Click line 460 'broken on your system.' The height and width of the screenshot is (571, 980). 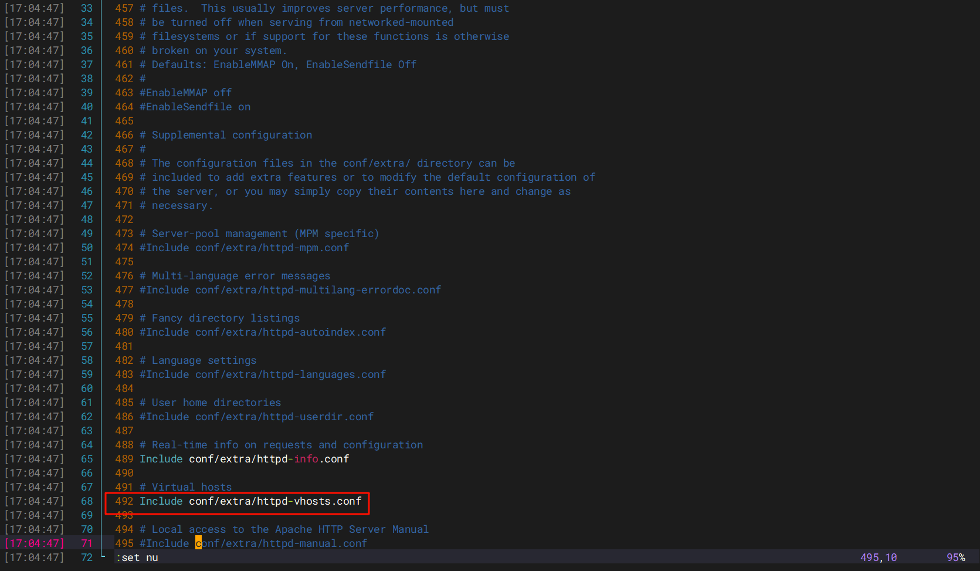[x=213, y=50]
